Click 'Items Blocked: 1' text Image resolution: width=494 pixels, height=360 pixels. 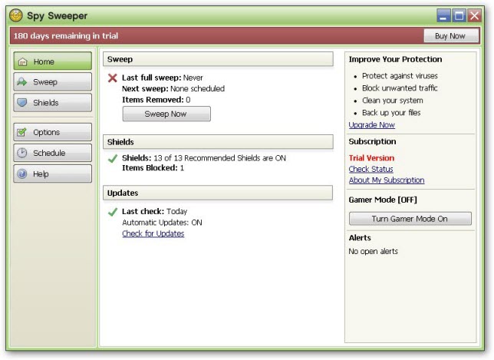(x=153, y=168)
